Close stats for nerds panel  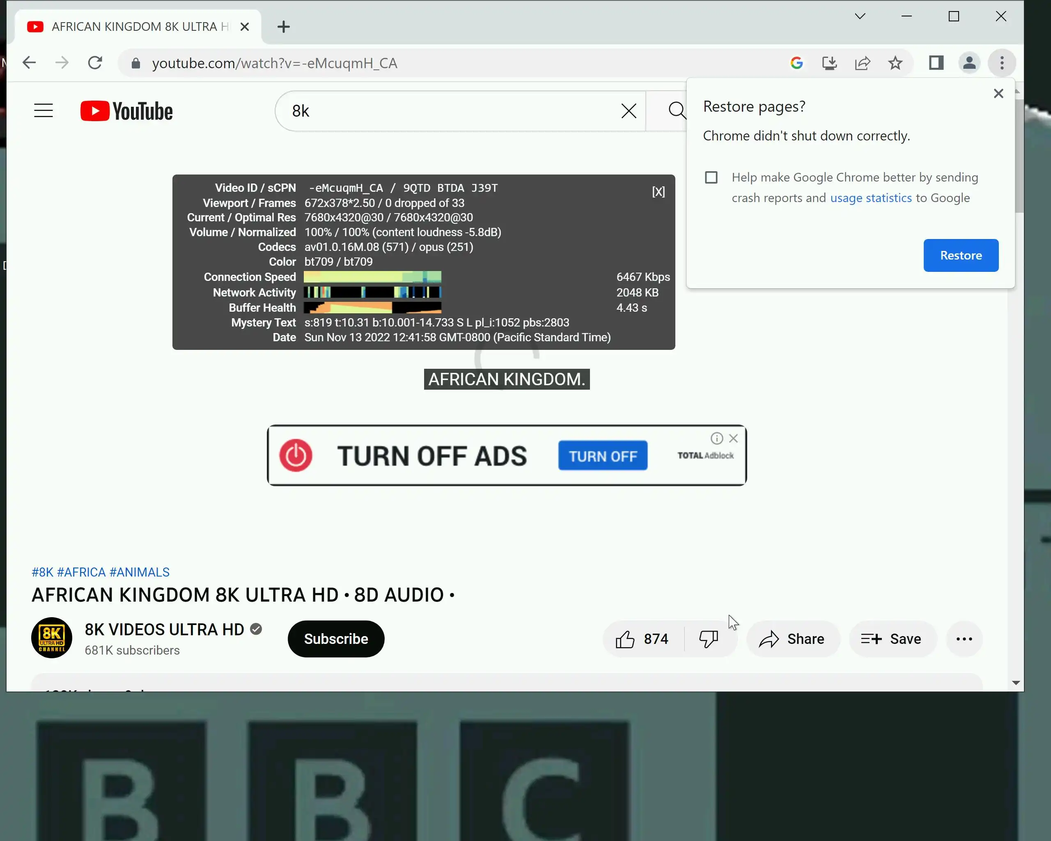(658, 192)
